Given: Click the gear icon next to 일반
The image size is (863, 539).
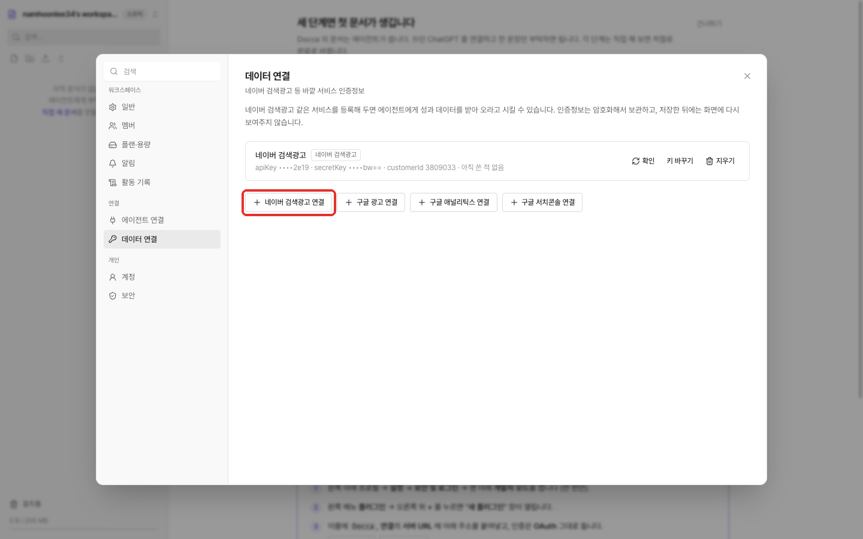Looking at the screenshot, I should point(113,107).
